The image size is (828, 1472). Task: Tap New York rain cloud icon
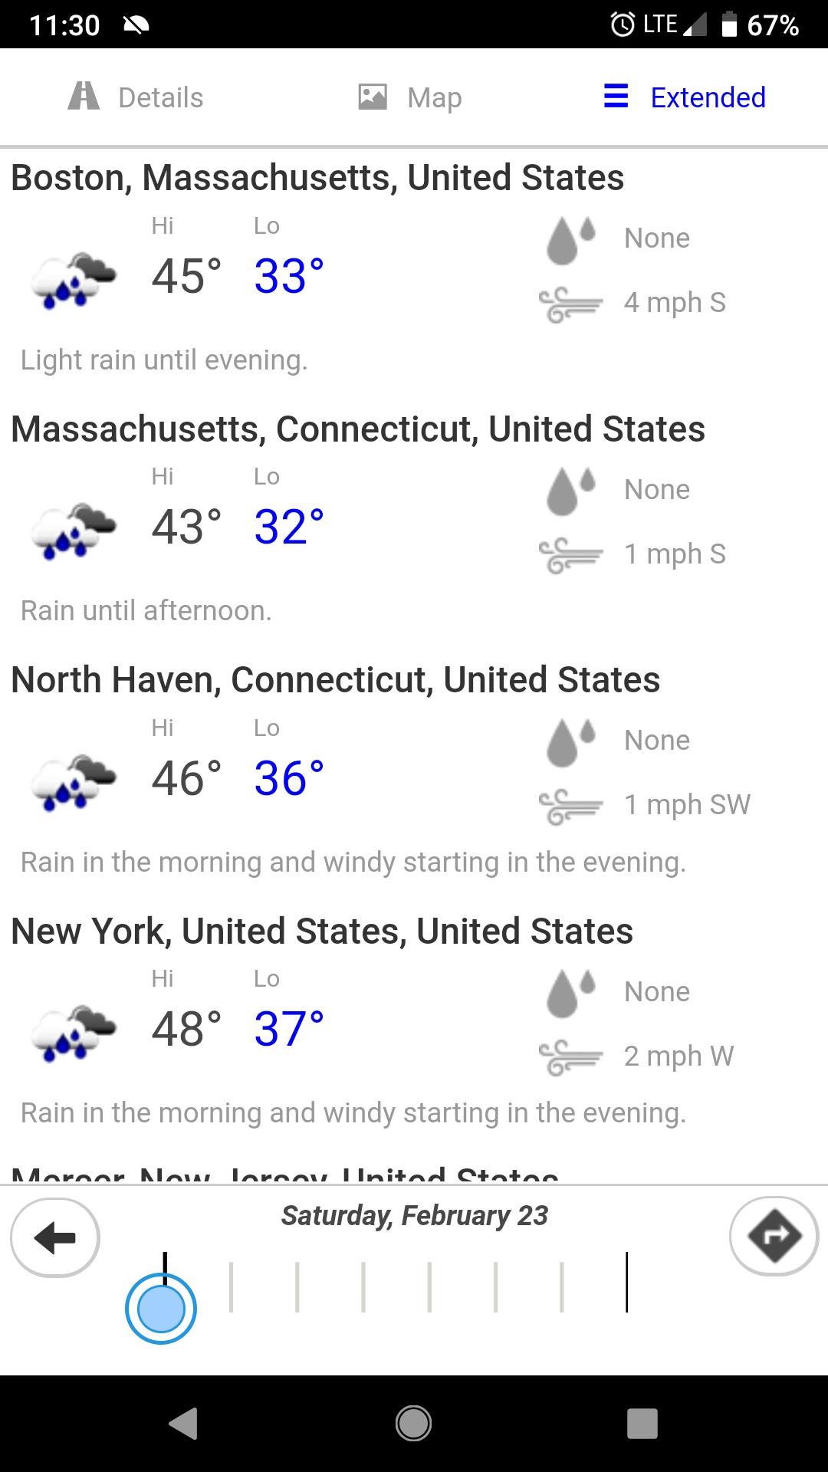pos(74,1032)
